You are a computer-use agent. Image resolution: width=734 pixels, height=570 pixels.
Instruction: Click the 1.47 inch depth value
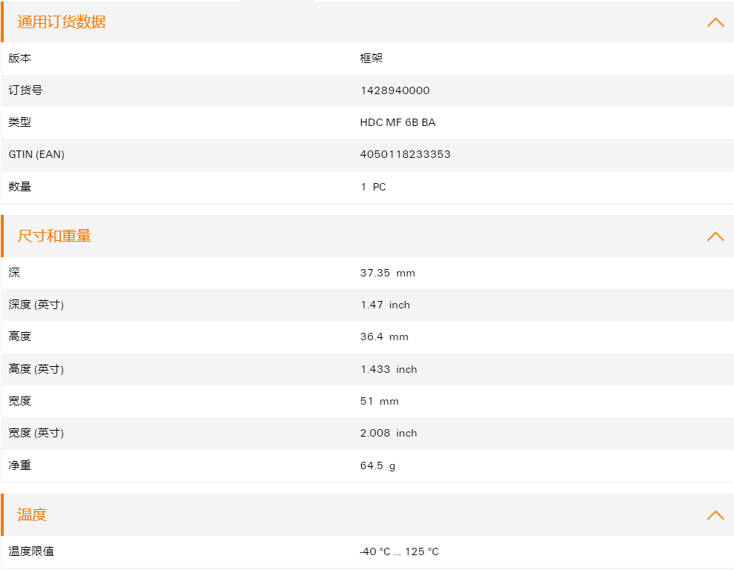(x=386, y=305)
